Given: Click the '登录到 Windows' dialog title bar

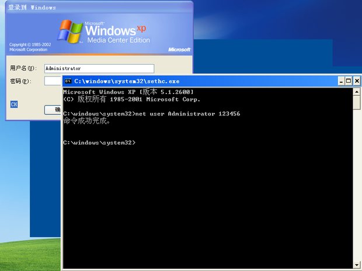Looking at the screenshot, I should (x=99, y=8).
